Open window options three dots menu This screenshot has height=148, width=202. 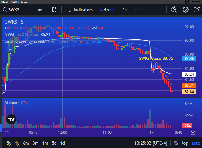coord(196,2)
